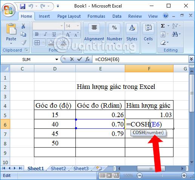Cancel the formula entry with X

click(x=72, y=59)
